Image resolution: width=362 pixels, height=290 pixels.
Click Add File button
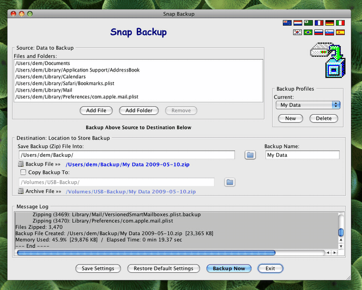click(96, 110)
